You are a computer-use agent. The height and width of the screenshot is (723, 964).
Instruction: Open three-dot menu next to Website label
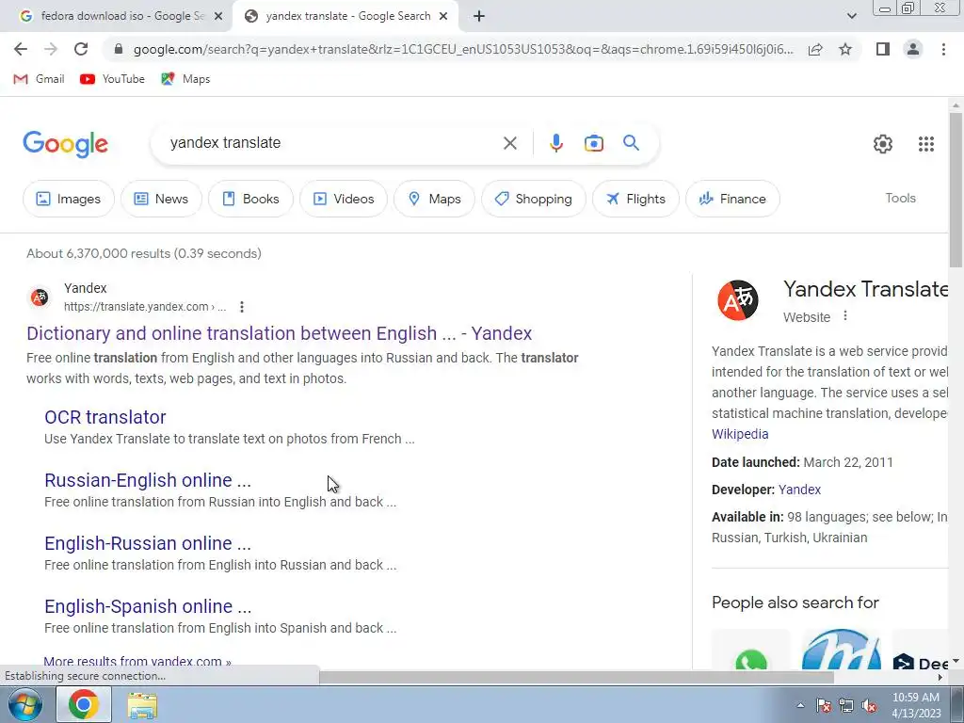click(845, 316)
